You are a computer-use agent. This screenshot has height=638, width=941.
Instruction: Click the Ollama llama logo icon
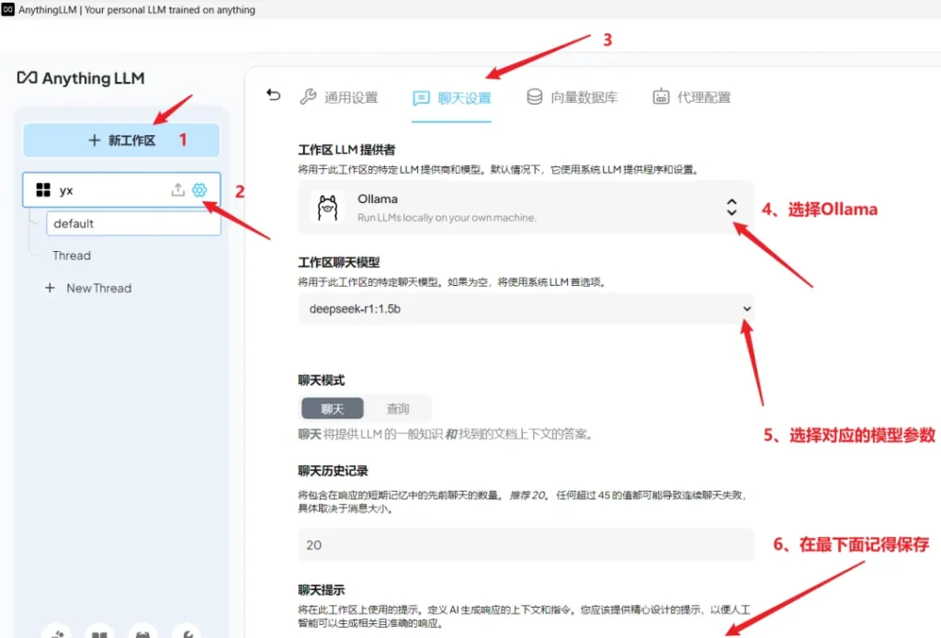[324, 208]
